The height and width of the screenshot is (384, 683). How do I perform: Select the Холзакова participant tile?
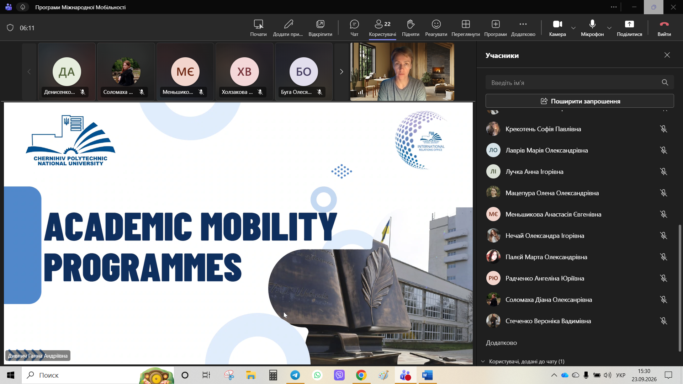point(244,72)
